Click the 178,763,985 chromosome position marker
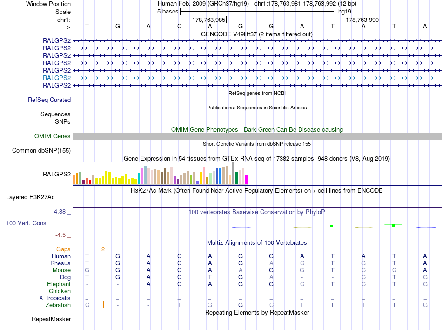 tap(209, 20)
